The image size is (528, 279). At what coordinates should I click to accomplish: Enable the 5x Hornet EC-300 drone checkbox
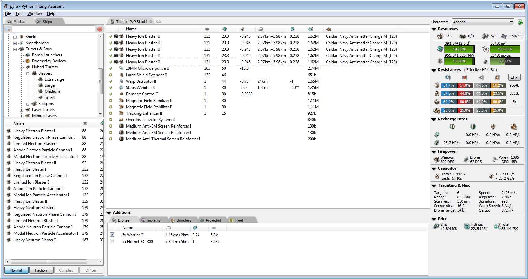coord(112,241)
